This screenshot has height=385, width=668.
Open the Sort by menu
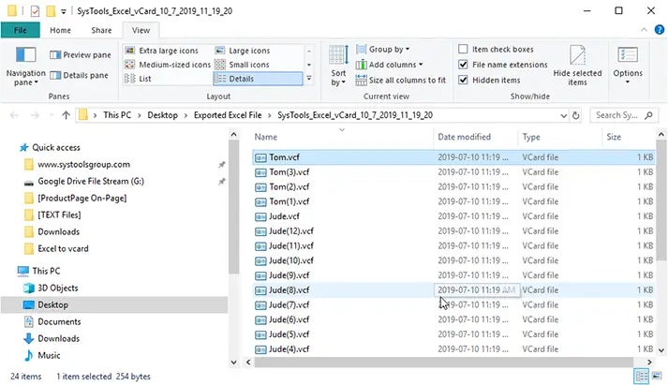pyautogui.click(x=339, y=66)
